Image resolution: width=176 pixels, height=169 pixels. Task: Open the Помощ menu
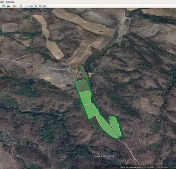(x=10, y=2)
